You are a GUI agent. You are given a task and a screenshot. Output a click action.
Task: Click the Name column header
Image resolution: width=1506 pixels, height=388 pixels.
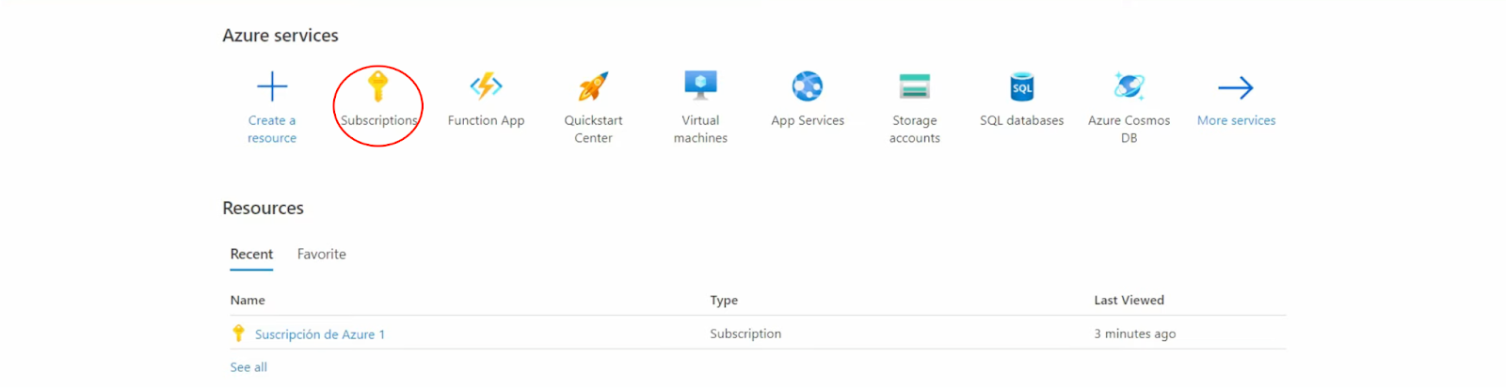[x=248, y=301]
